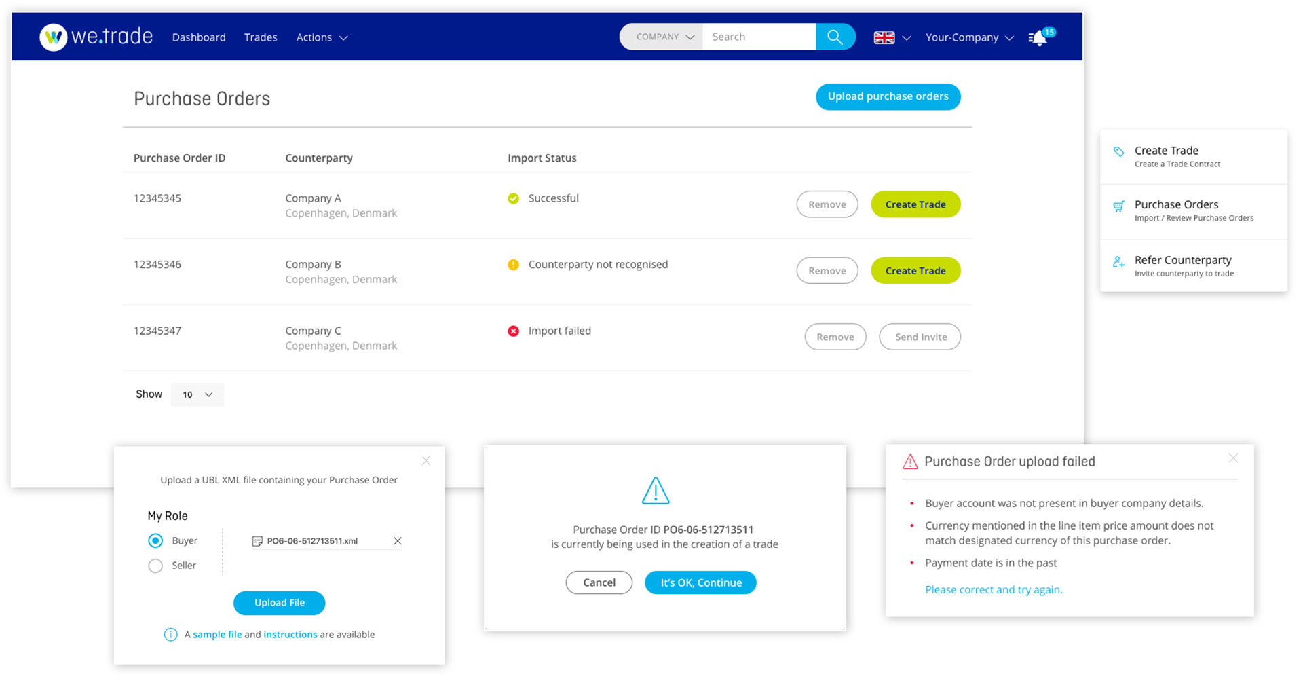This screenshot has height=685, width=1303.
Task: Click the Company A counterparty name
Action: [x=313, y=198]
